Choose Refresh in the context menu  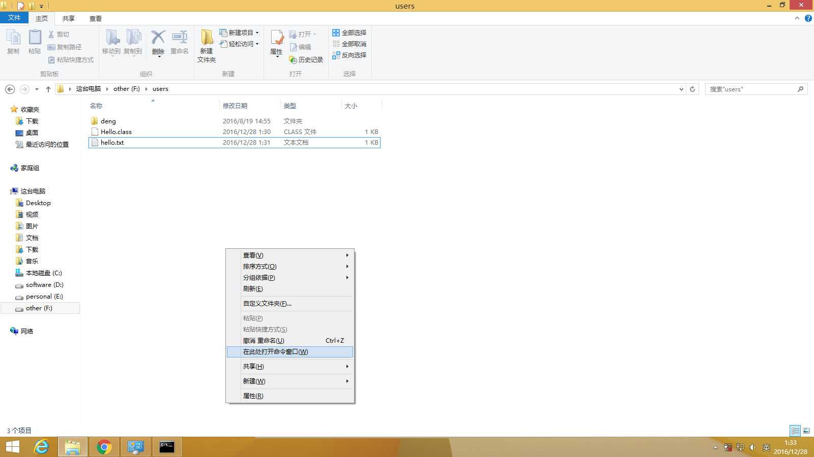coord(290,288)
